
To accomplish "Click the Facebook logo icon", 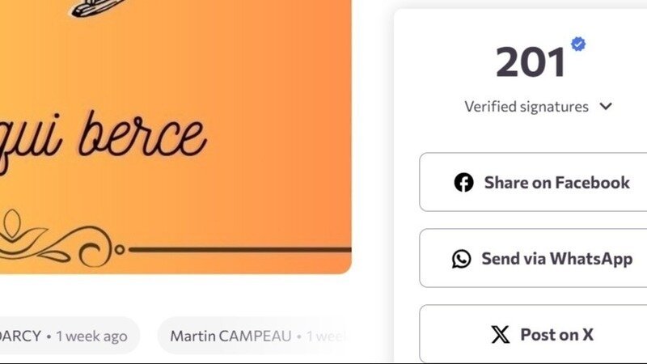I will coord(463,183).
